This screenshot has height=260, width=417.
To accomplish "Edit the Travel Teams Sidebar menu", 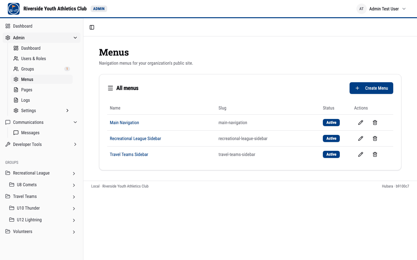I will click(x=361, y=154).
